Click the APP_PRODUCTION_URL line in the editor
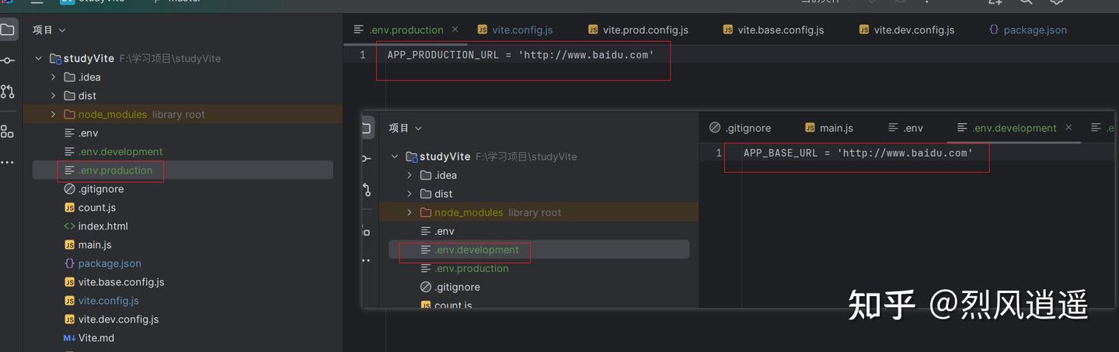Image resolution: width=1119 pixels, height=352 pixels. [520, 55]
